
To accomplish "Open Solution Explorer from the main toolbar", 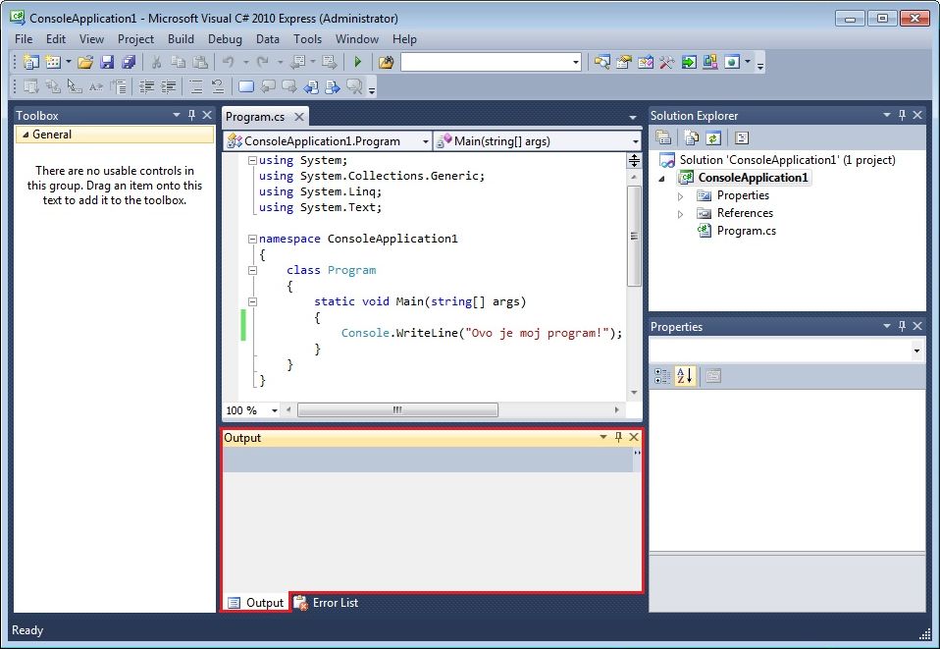I will pyautogui.click(x=601, y=62).
